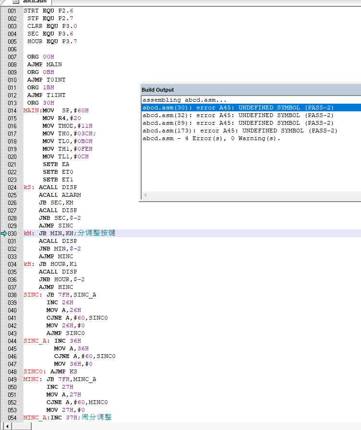The height and width of the screenshot is (430, 361).
Task: Click the 'SETB ET1' line
Action: pyautogui.click(x=58, y=179)
